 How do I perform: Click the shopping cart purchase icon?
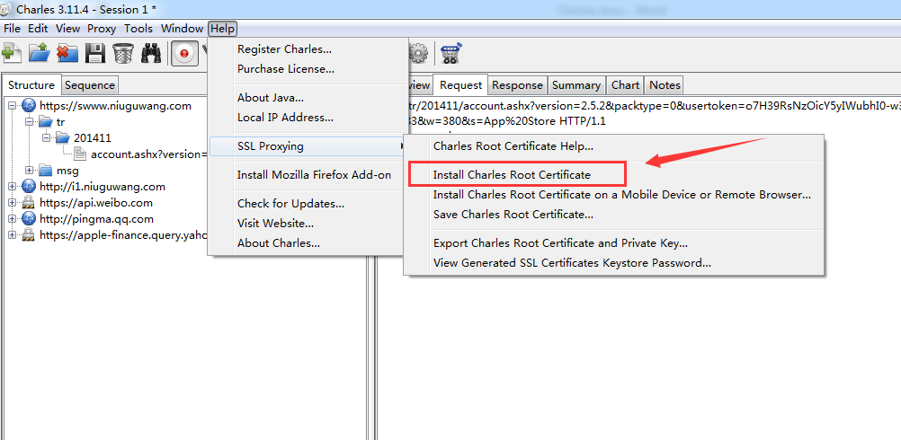point(452,53)
